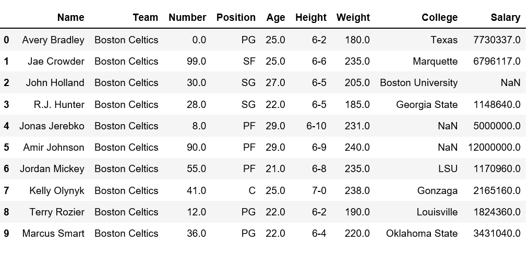This screenshot has width=529, height=254.
Task: Click Amir Johnson's salary 12000000.0
Action: [x=494, y=147]
